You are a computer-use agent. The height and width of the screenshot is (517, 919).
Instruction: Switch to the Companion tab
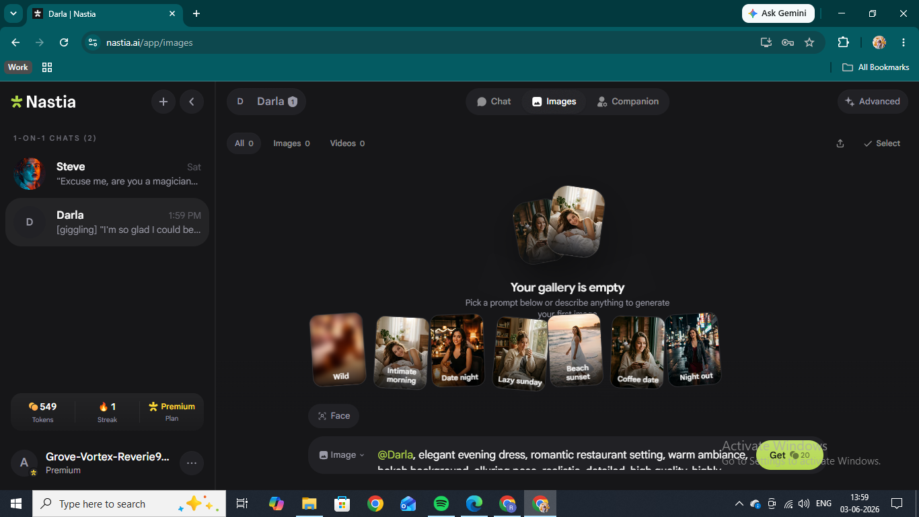click(628, 102)
